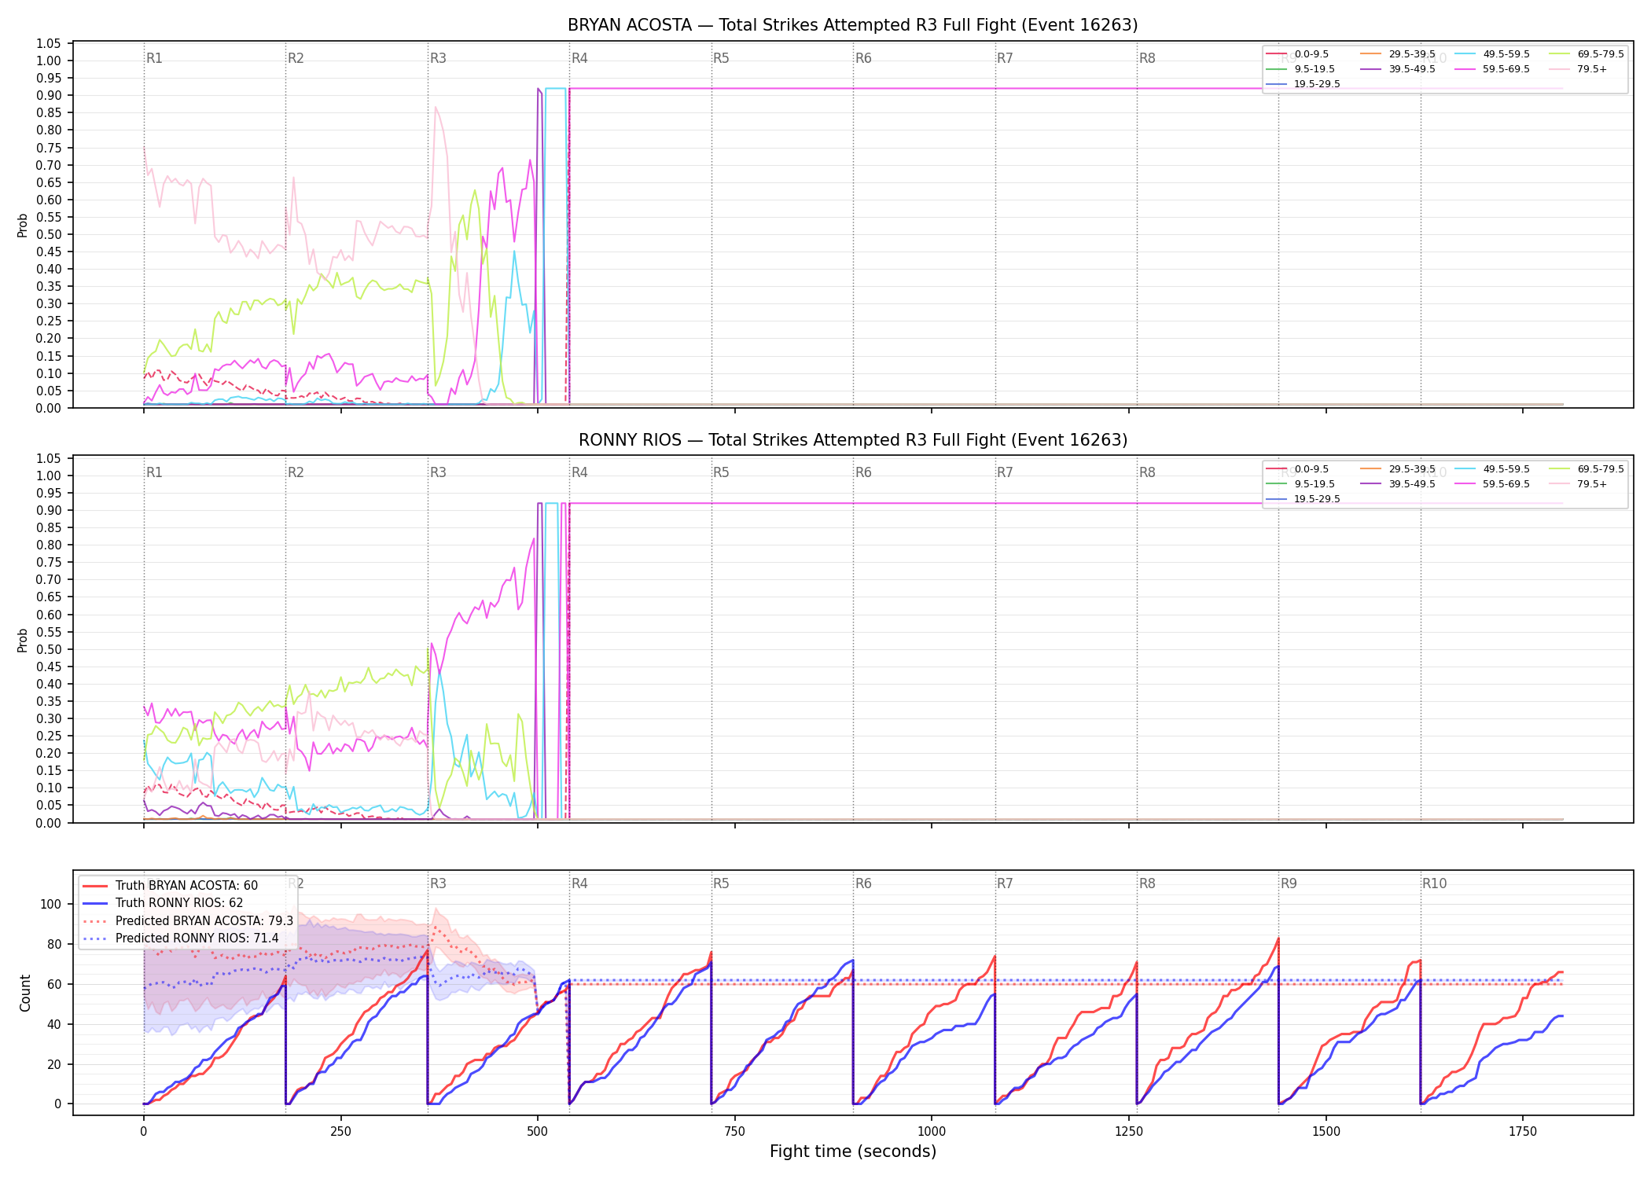
Task: Click the 59.5-69.5 legend entry in Rios chart
Action: tap(1492, 484)
